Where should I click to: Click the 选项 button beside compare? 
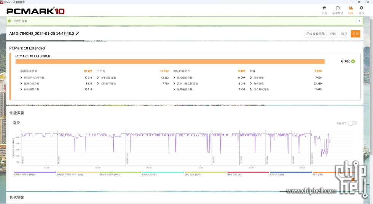tap(344, 34)
